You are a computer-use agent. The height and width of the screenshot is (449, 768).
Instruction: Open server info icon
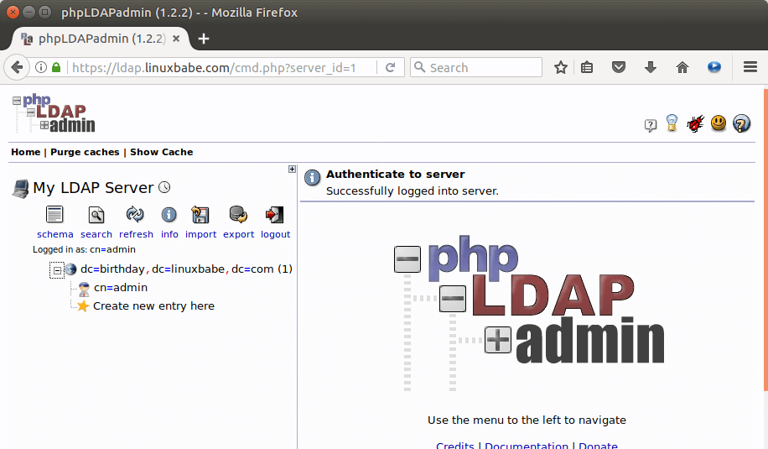coord(169,215)
